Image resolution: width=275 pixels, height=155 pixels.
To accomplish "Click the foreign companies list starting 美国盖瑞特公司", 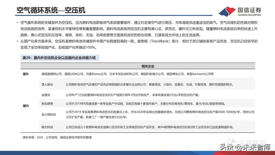I will (128, 74).
